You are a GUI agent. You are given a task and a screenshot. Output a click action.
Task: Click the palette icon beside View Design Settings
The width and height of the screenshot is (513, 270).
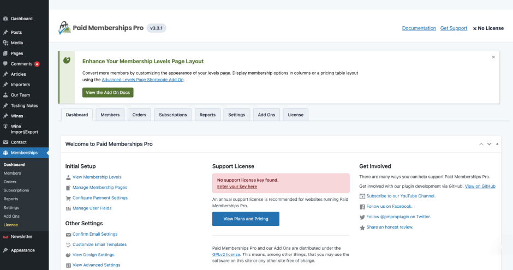68,255
